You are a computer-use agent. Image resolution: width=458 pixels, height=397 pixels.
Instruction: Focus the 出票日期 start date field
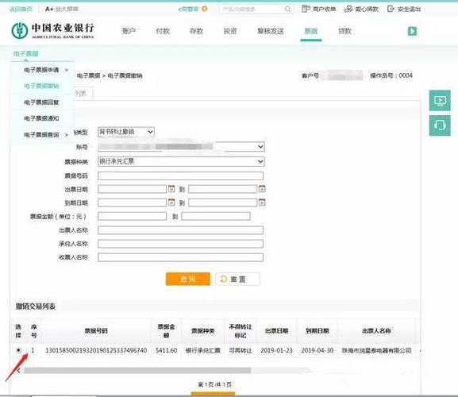coord(132,189)
